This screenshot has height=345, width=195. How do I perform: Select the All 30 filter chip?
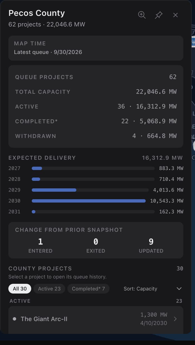pos(20,289)
